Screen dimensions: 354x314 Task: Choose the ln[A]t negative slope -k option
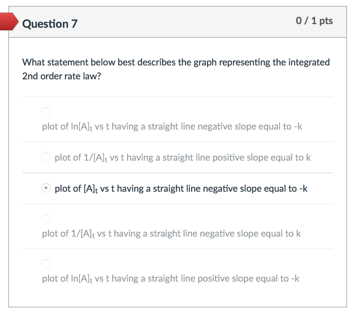pyautogui.click(x=46, y=112)
